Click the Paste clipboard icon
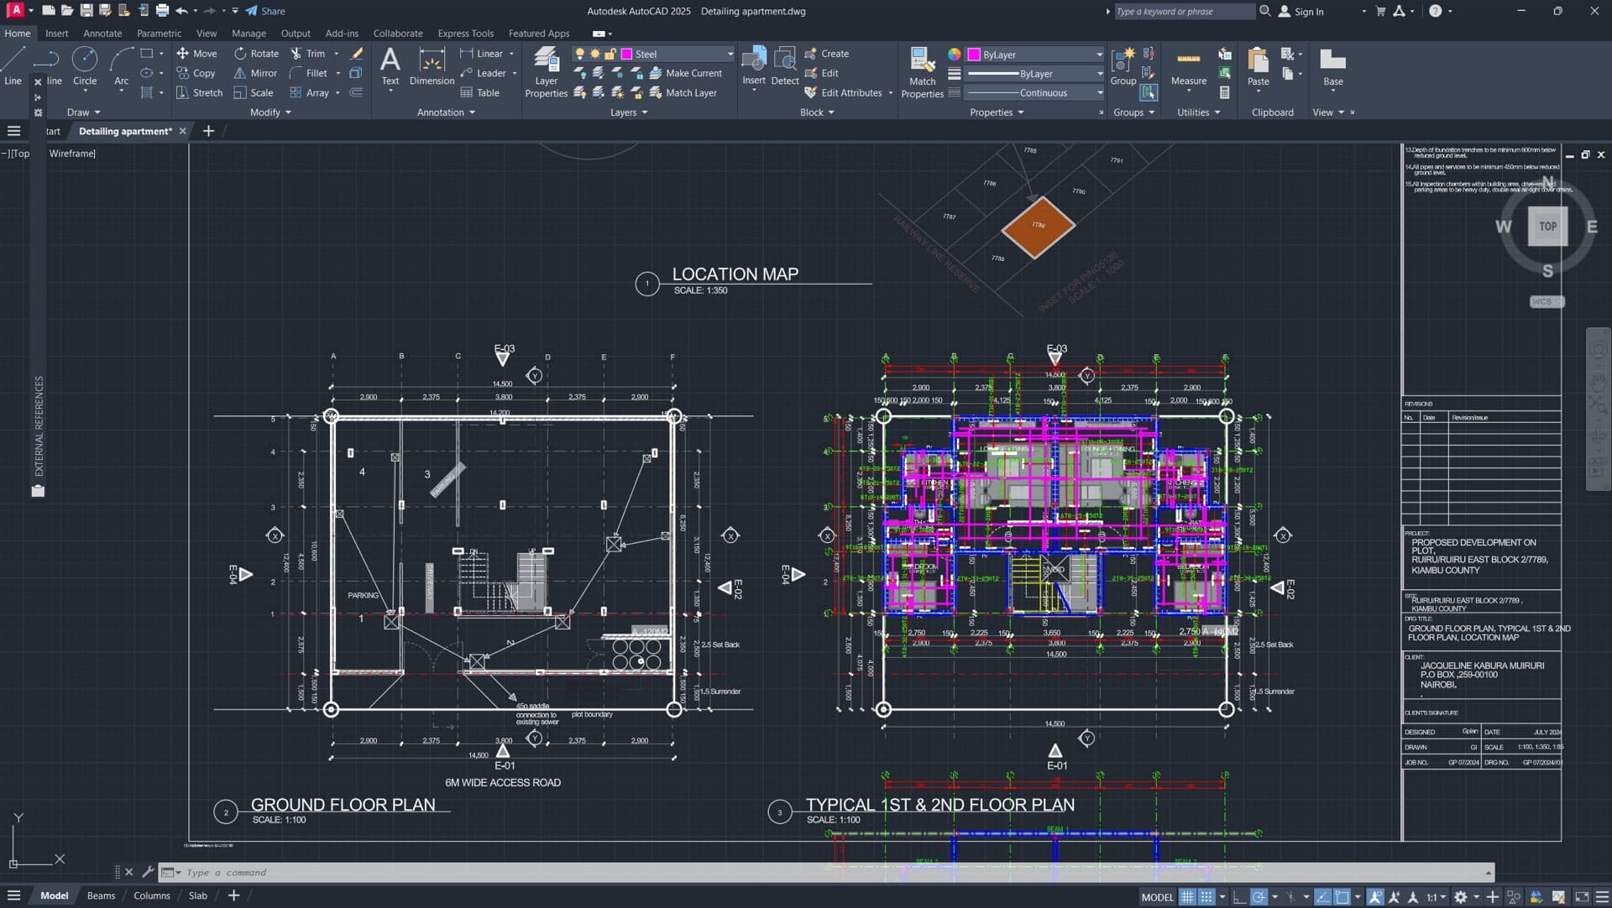1612x908 pixels. tap(1258, 66)
